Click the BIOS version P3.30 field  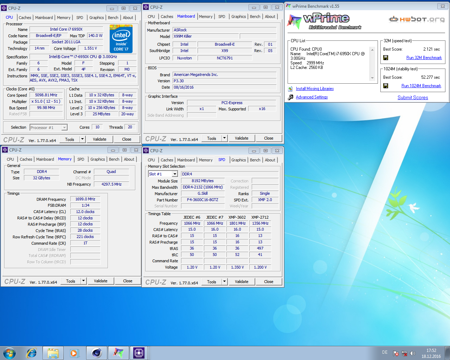click(225, 81)
